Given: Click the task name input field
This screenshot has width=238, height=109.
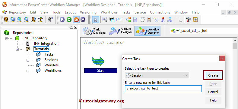Looking at the screenshot, I should 163,89.
